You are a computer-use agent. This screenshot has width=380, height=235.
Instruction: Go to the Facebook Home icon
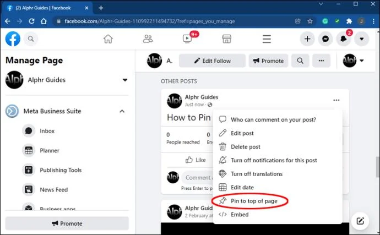(108, 39)
